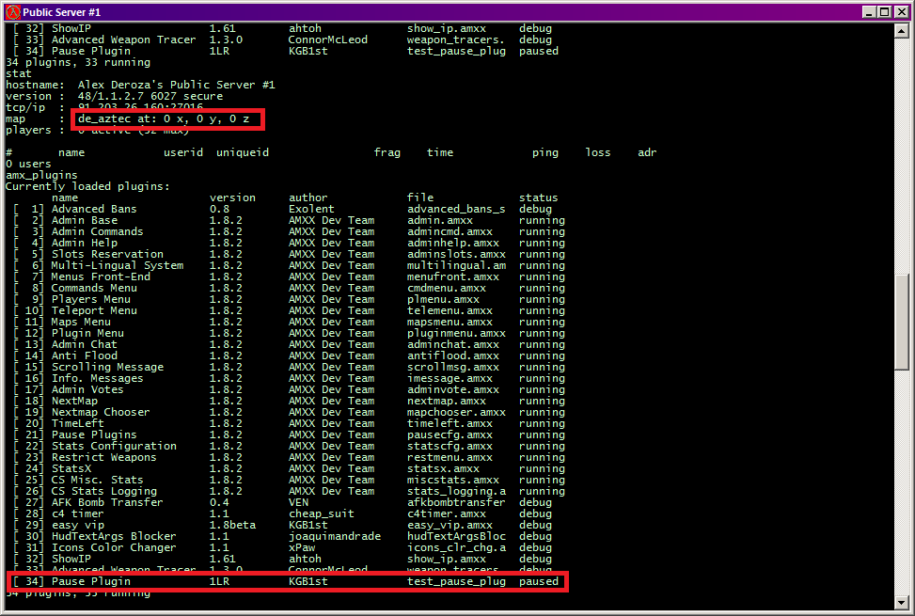Click the 'Players Menu' plugin name

pyautogui.click(x=91, y=299)
